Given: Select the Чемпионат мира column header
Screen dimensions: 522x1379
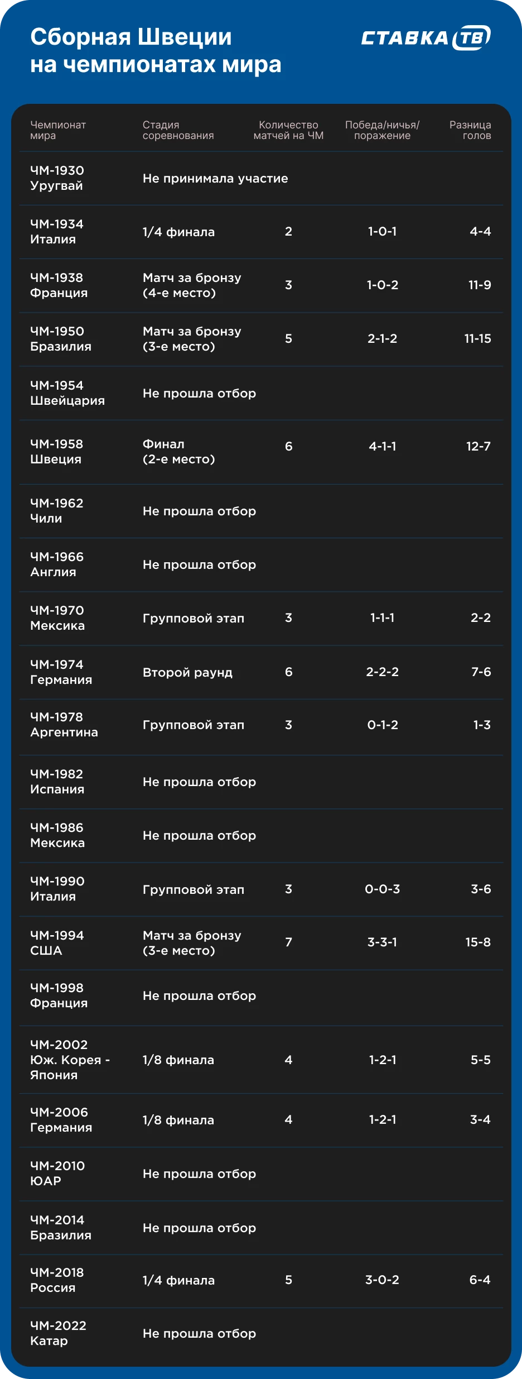Looking at the screenshot, I should tap(58, 130).
